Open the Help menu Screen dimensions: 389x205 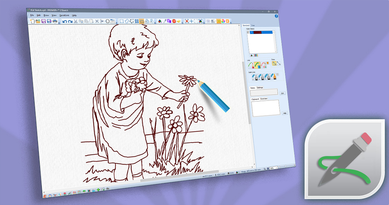(74, 16)
